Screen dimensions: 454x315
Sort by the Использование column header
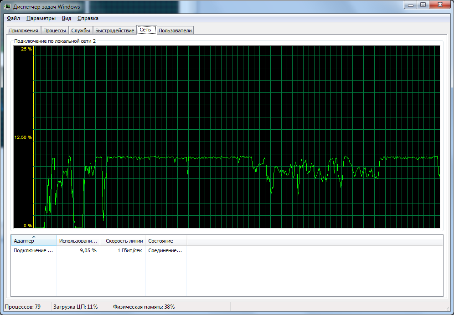pyautogui.click(x=78, y=241)
